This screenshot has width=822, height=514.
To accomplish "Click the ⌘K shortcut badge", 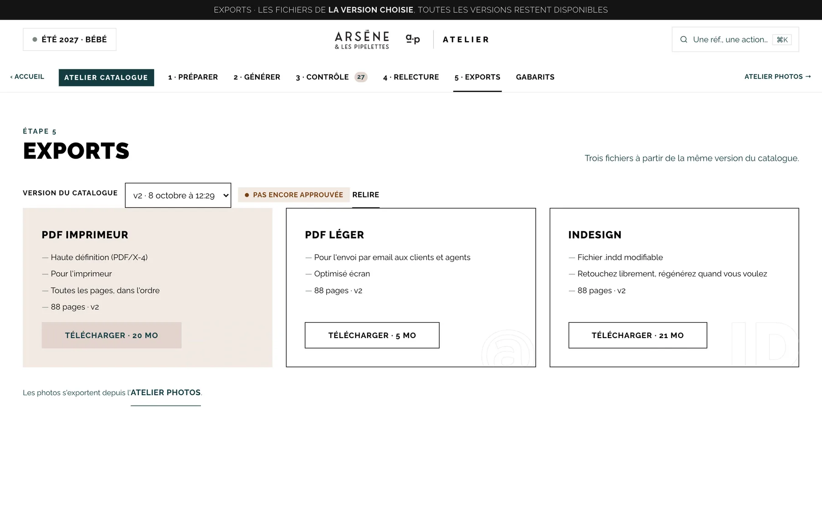I will click(x=782, y=40).
